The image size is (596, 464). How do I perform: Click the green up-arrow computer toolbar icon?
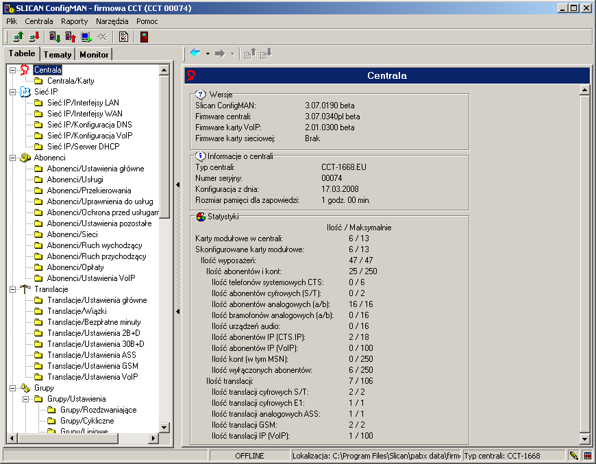[x=18, y=37]
